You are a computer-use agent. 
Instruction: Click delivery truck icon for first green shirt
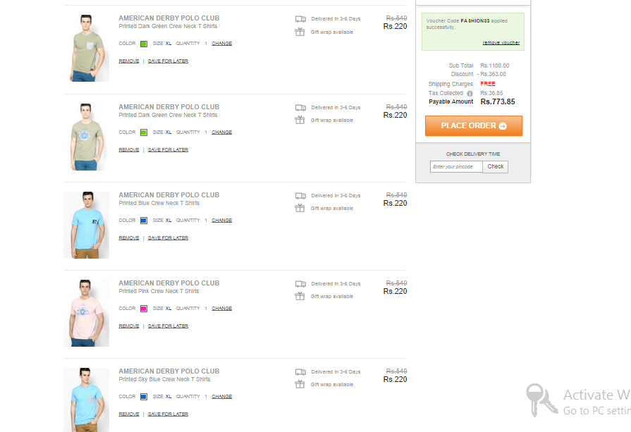(300, 19)
